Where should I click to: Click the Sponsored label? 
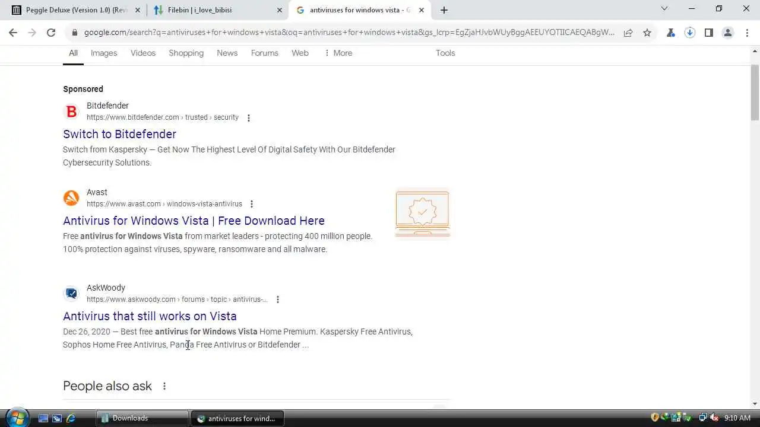point(83,89)
